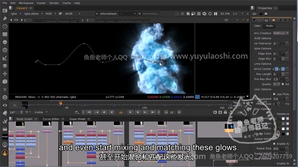
Task: Toggle the checkbox beside Quality dropdown
Action: 283,84
